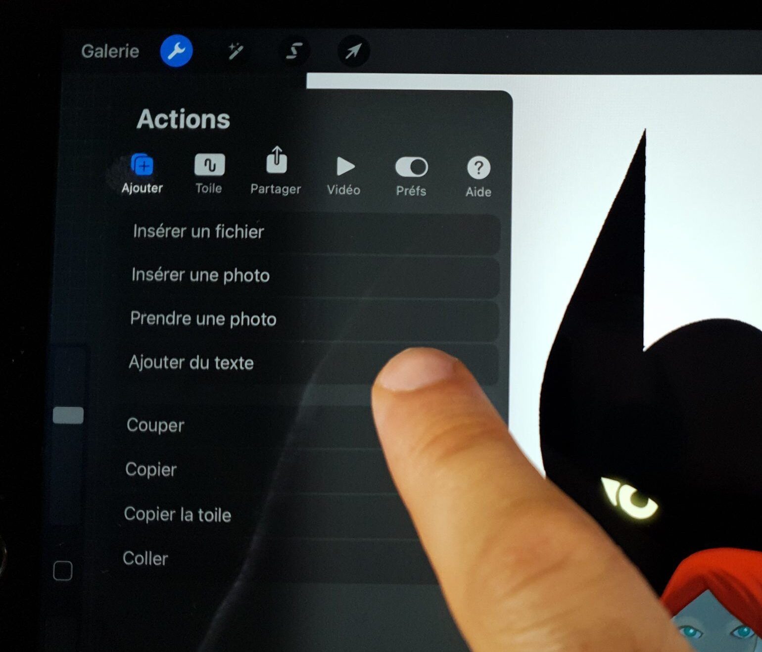Select the Selection S-ribbon tool
Viewport: 762px width, 652px height.
294,51
